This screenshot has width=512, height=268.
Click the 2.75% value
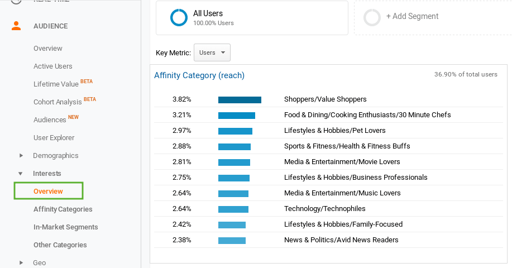click(x=182, y=178)
